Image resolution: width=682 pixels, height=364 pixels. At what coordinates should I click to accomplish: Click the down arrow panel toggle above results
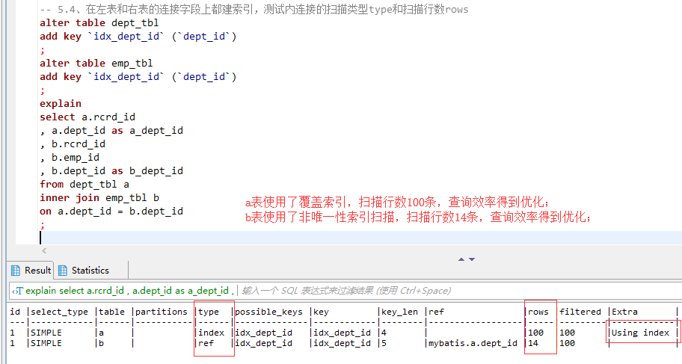click(472, 259)
